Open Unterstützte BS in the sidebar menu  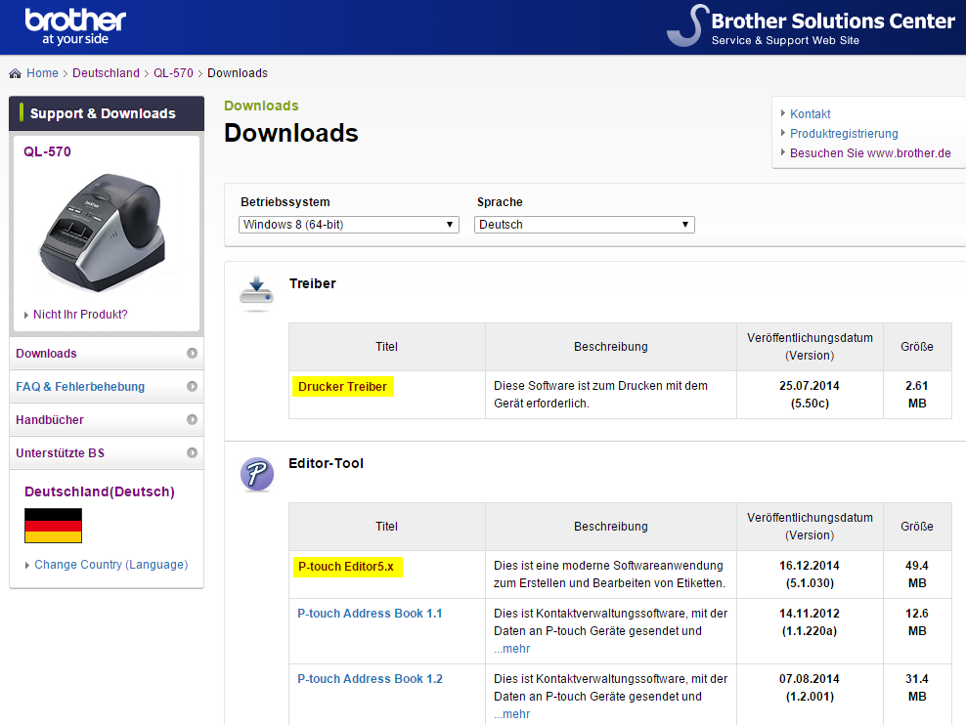pyautogui.click(x=107, y=453)
